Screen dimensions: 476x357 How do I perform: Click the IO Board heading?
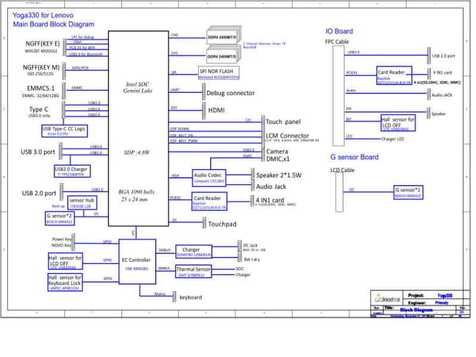click(339, 32)
